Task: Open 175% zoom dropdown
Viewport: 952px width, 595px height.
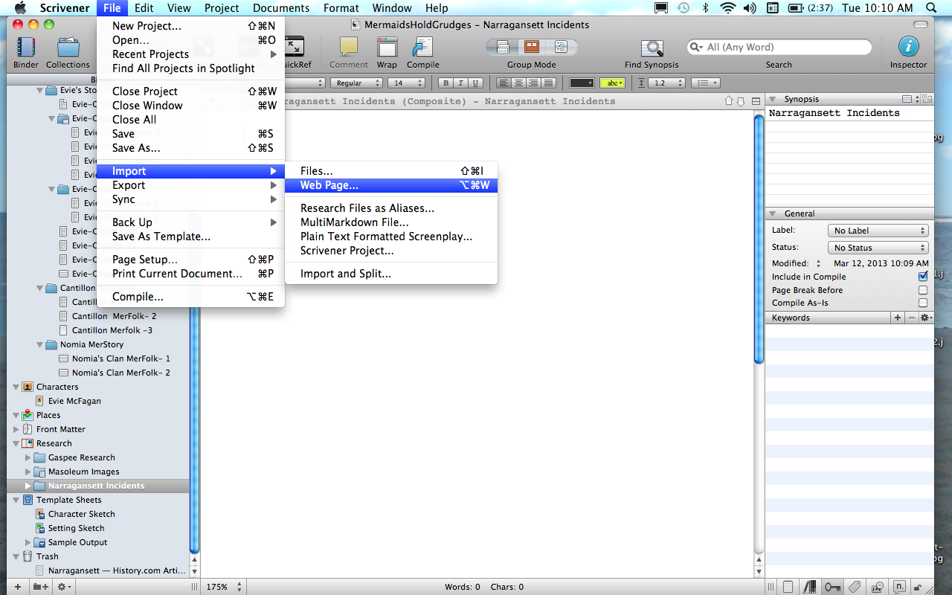Action: pos(224,587)
